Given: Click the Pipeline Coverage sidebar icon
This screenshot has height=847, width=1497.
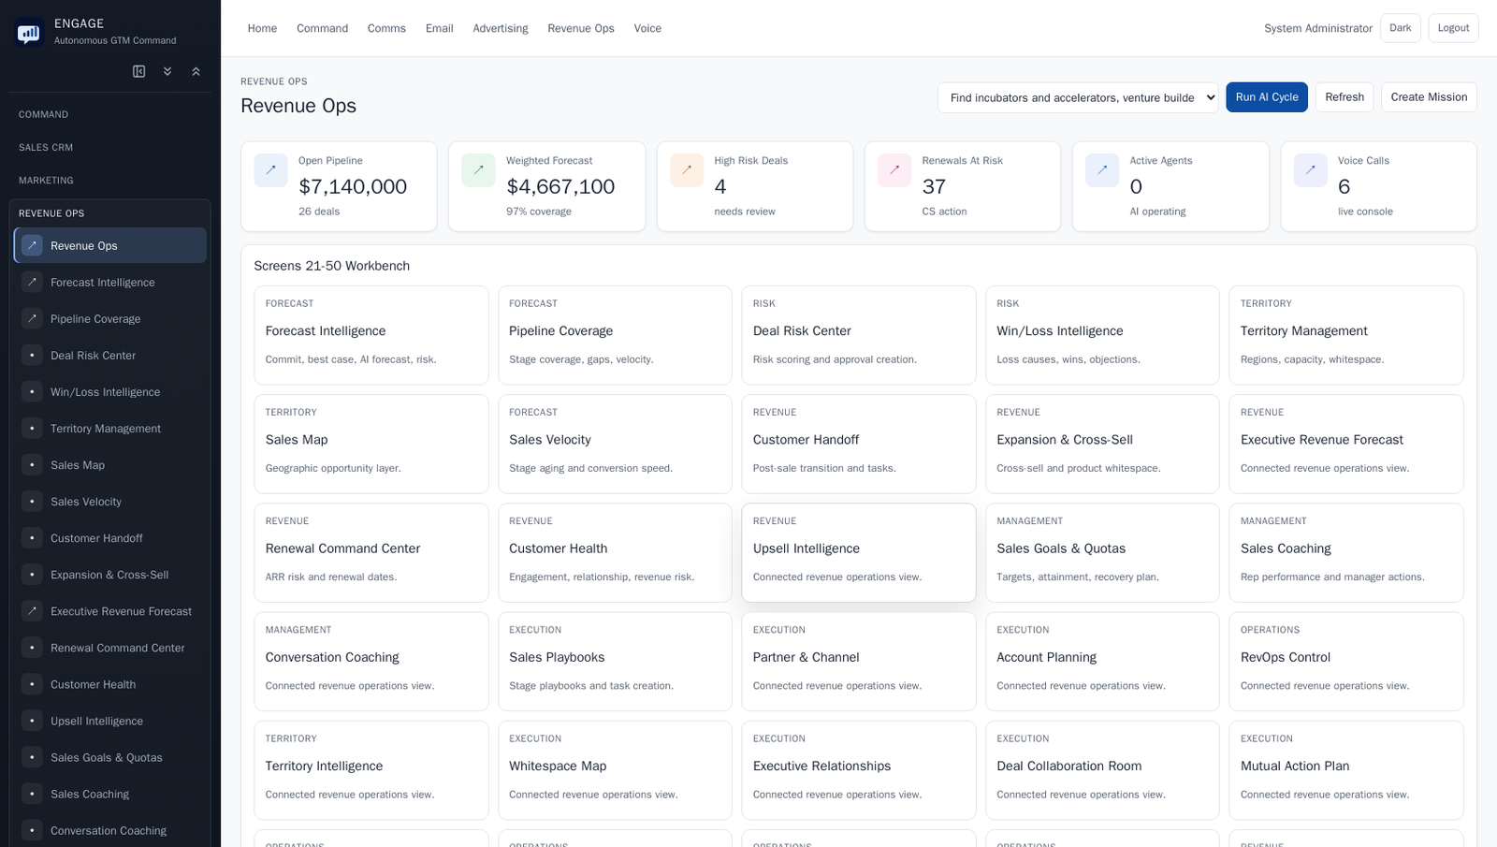Looking at the screenshot, I should coord(32,318).
